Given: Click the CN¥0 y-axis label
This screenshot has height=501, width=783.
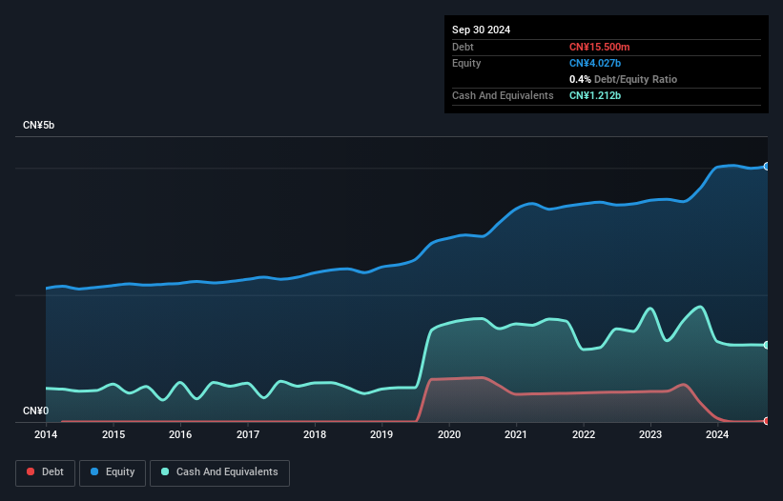Looking at the screenshot, I should point(35,411).
